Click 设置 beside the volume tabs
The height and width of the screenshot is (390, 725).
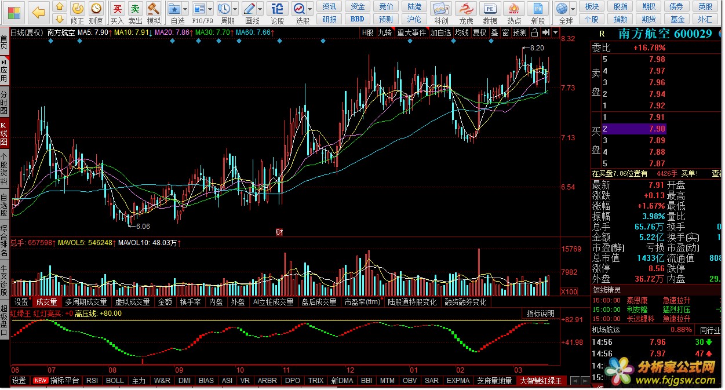(21, 302)
